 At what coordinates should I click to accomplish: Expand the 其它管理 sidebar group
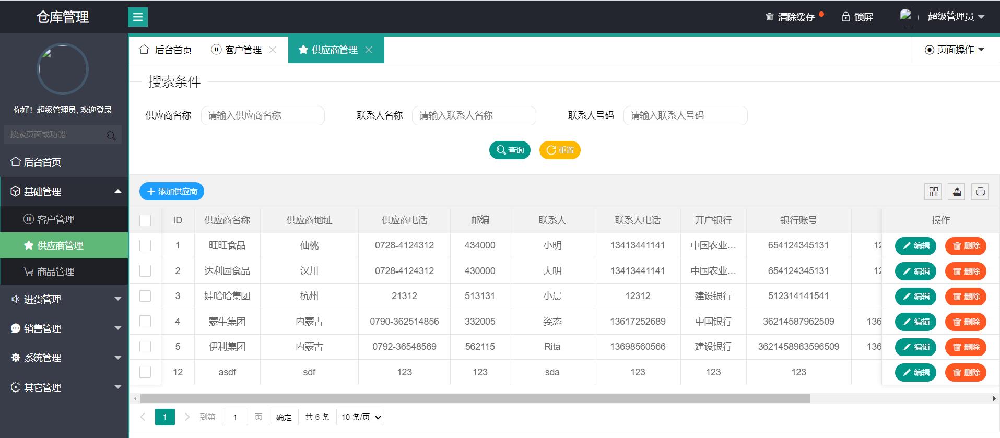64,387
